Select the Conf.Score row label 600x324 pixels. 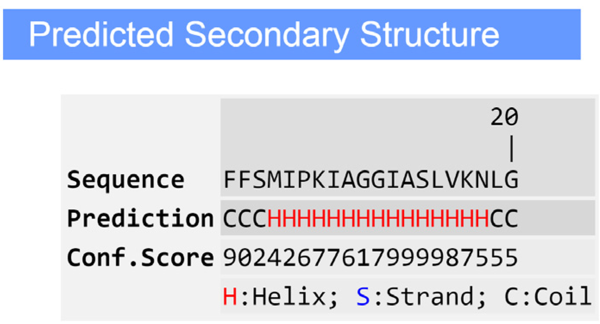point(140,257)
